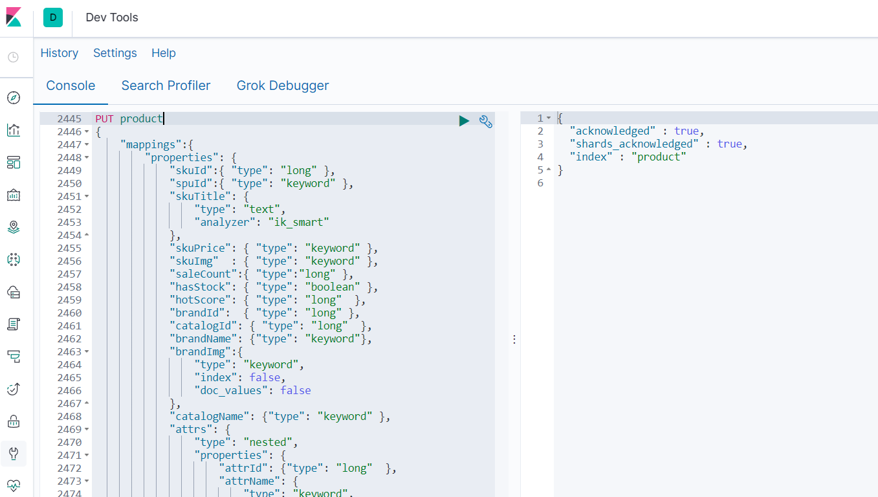The image size is (878, 497).
Task: Open Uptime icon in sidebar
Action: click(14, 389)
